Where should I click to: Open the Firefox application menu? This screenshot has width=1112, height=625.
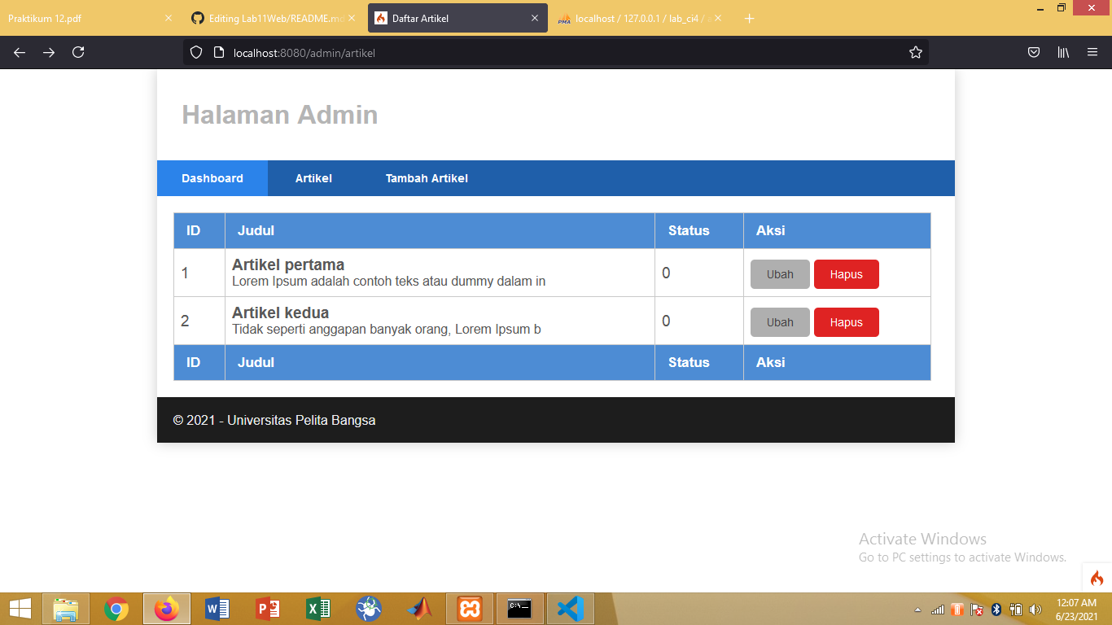tap(1092, 52)
